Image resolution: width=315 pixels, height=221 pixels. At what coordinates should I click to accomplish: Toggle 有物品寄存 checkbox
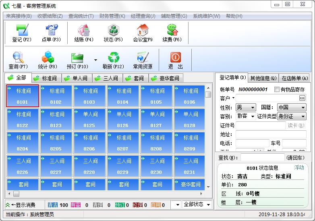point(277,89)
